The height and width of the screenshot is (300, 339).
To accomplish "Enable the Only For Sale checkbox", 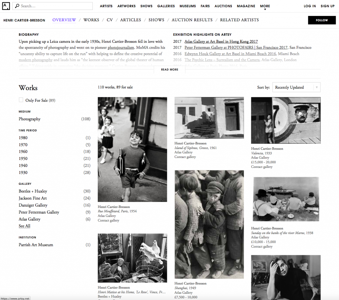I will point(21,100).
